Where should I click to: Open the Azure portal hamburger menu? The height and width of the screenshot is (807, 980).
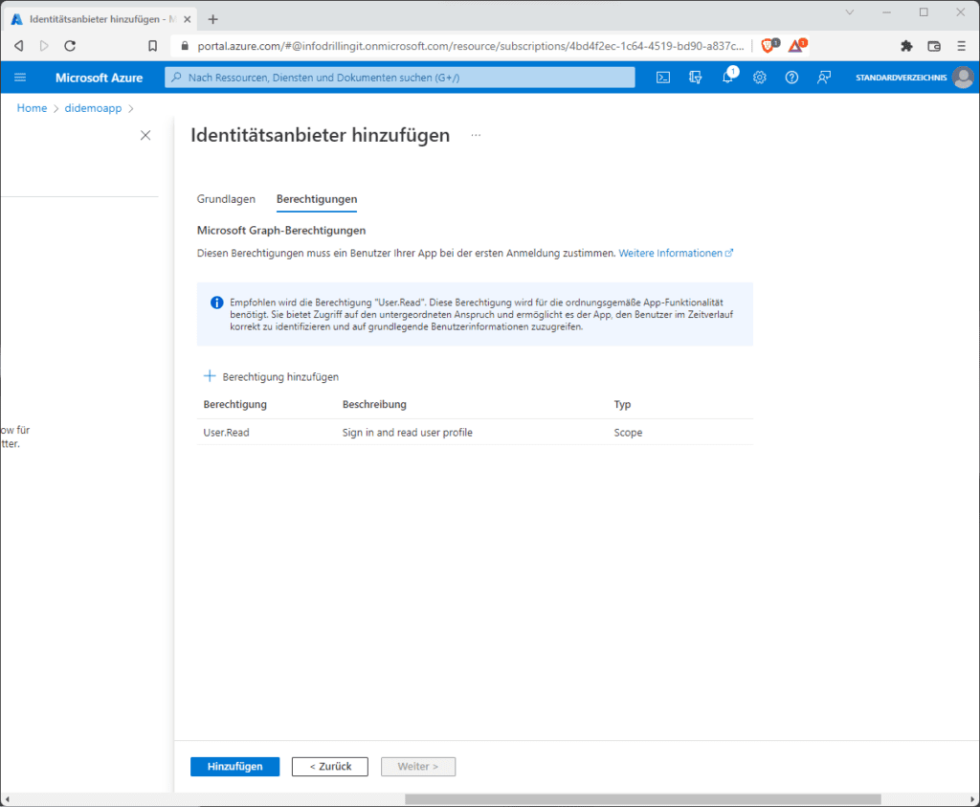(20, 78)
